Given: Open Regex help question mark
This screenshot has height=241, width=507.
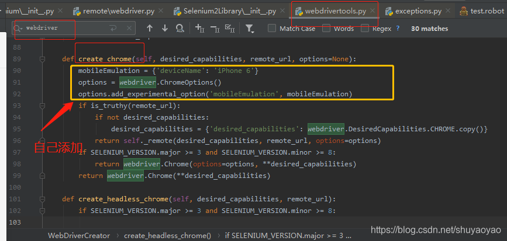Looking at the screenshot, I should [x=398, y=28].
